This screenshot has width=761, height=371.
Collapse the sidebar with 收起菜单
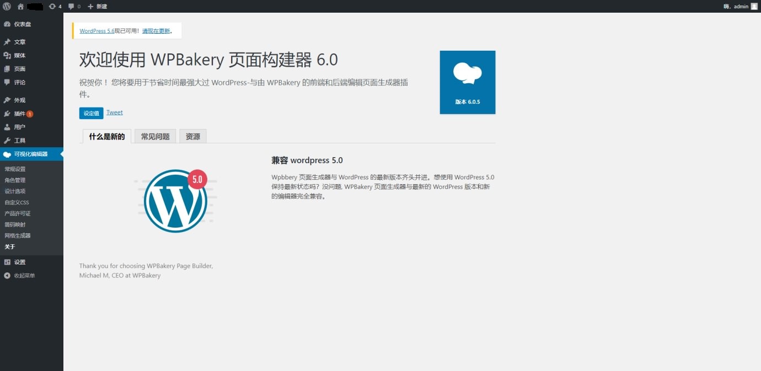(x=31, y=276)
